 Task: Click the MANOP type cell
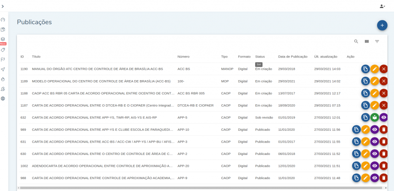[x=227, y=69]
